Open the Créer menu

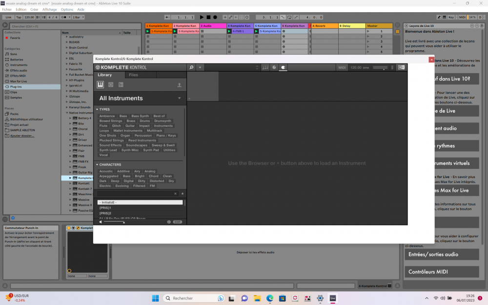(34, 10)
